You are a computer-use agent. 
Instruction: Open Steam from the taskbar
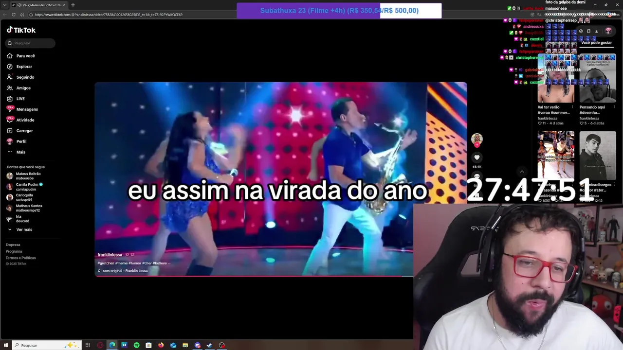[209, 345]
